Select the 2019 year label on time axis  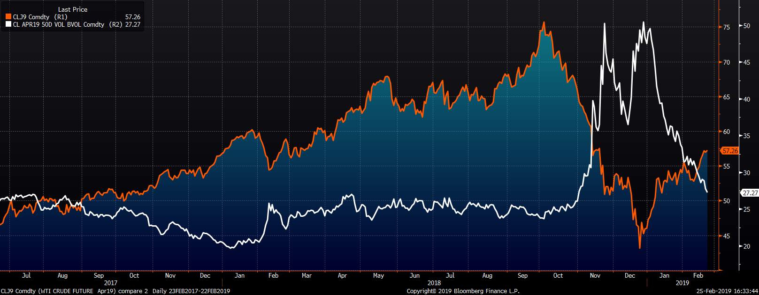682,283
